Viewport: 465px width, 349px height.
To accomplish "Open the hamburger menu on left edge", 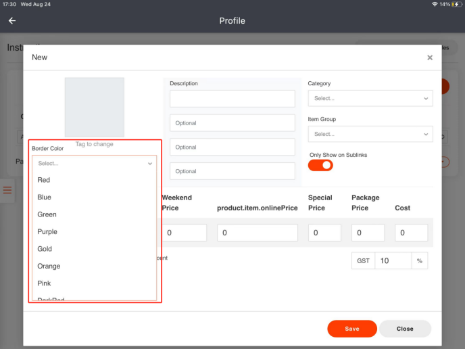I will 7,191.
